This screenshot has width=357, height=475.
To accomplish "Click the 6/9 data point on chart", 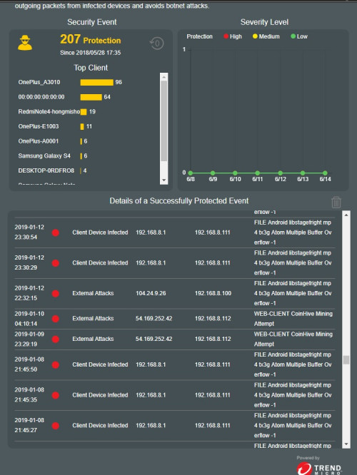I will (x=213, y=173).
